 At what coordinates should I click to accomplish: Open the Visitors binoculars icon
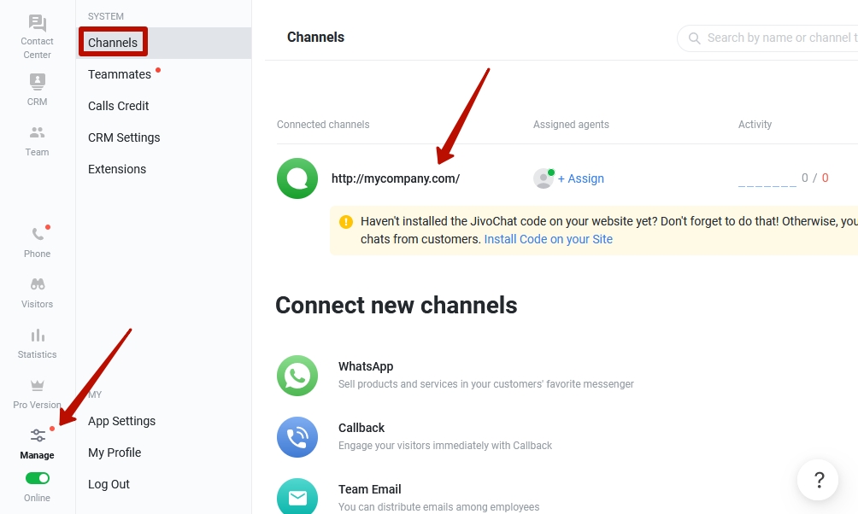click(x=38, y=284)
